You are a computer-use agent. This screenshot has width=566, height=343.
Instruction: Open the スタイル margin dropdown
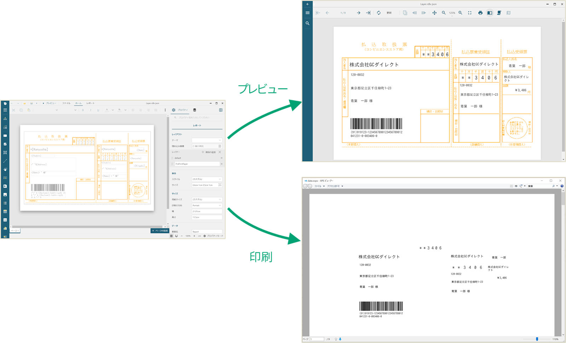coord(207,179)
